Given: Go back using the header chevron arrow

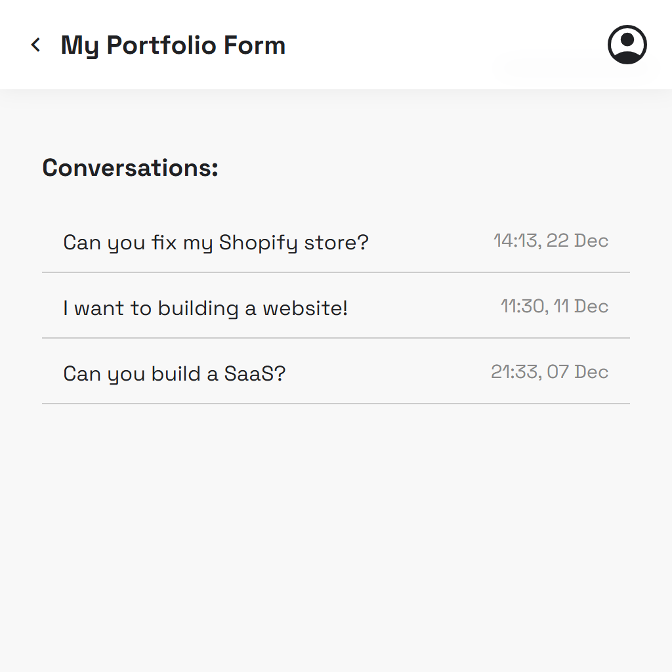Looking at the screenshot, I should 36,45.
